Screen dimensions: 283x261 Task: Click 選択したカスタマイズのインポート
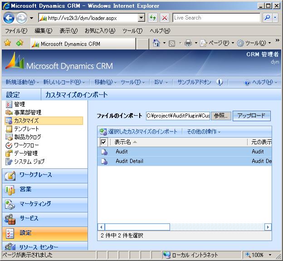pos(142,132)
